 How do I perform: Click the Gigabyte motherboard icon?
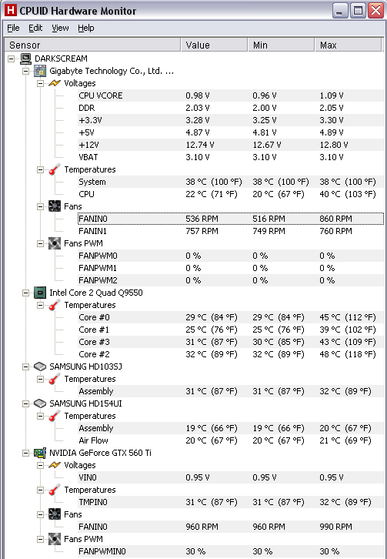click(x=40, y=71)
